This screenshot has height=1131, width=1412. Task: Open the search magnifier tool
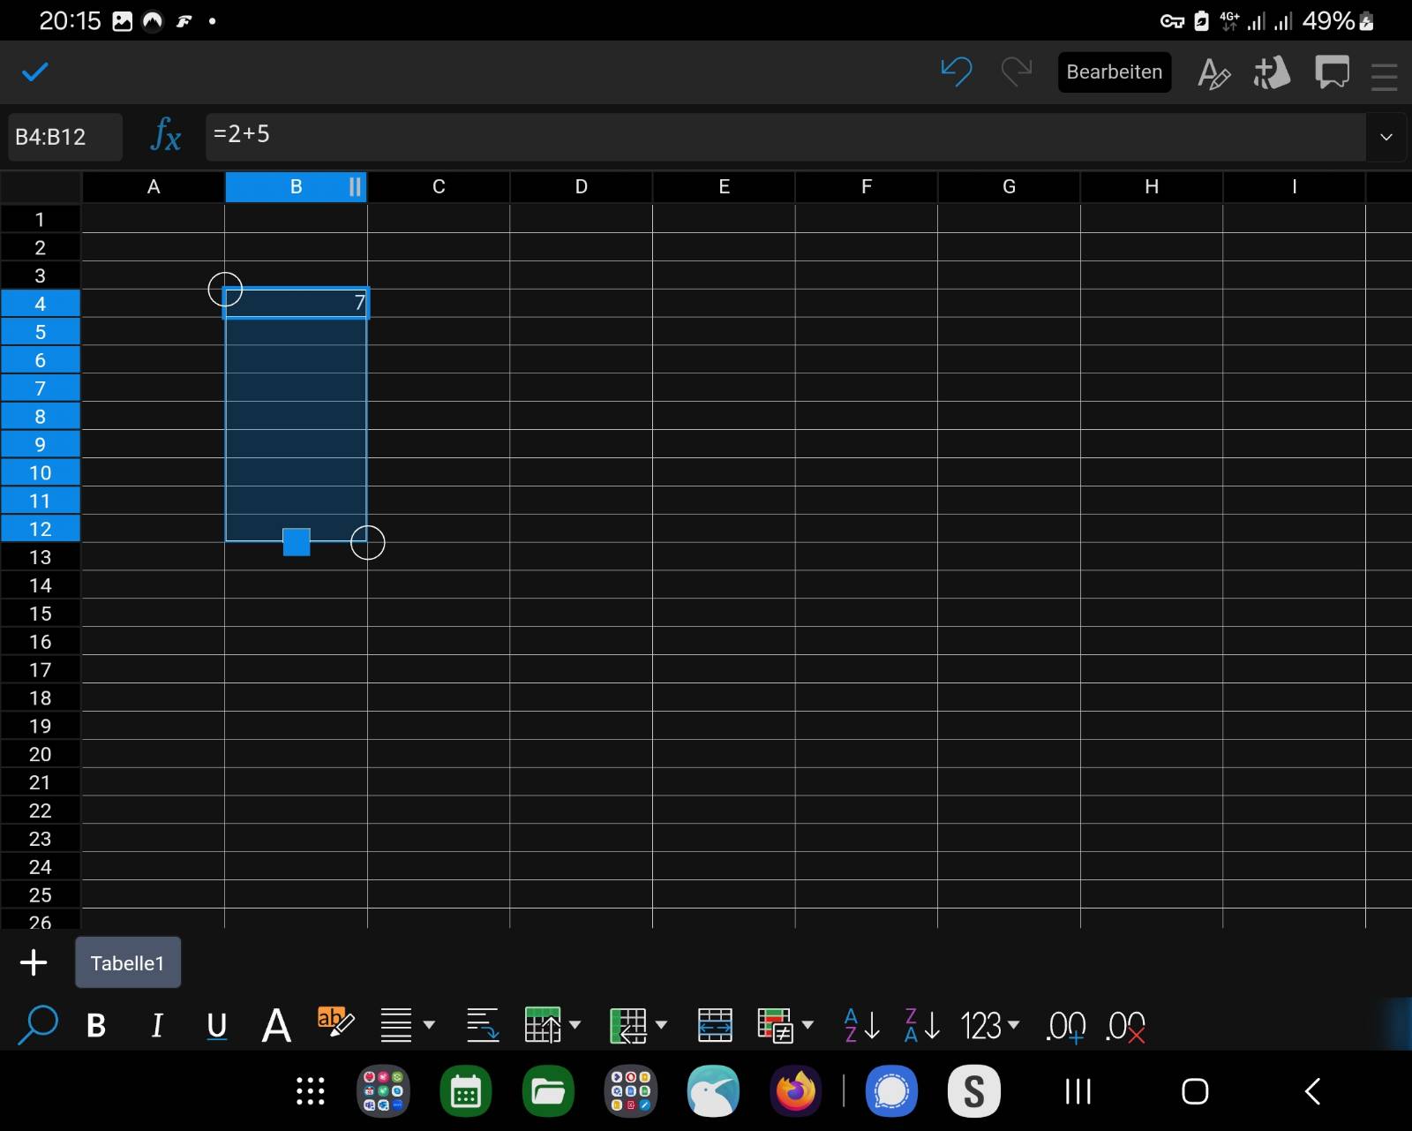37,1025
